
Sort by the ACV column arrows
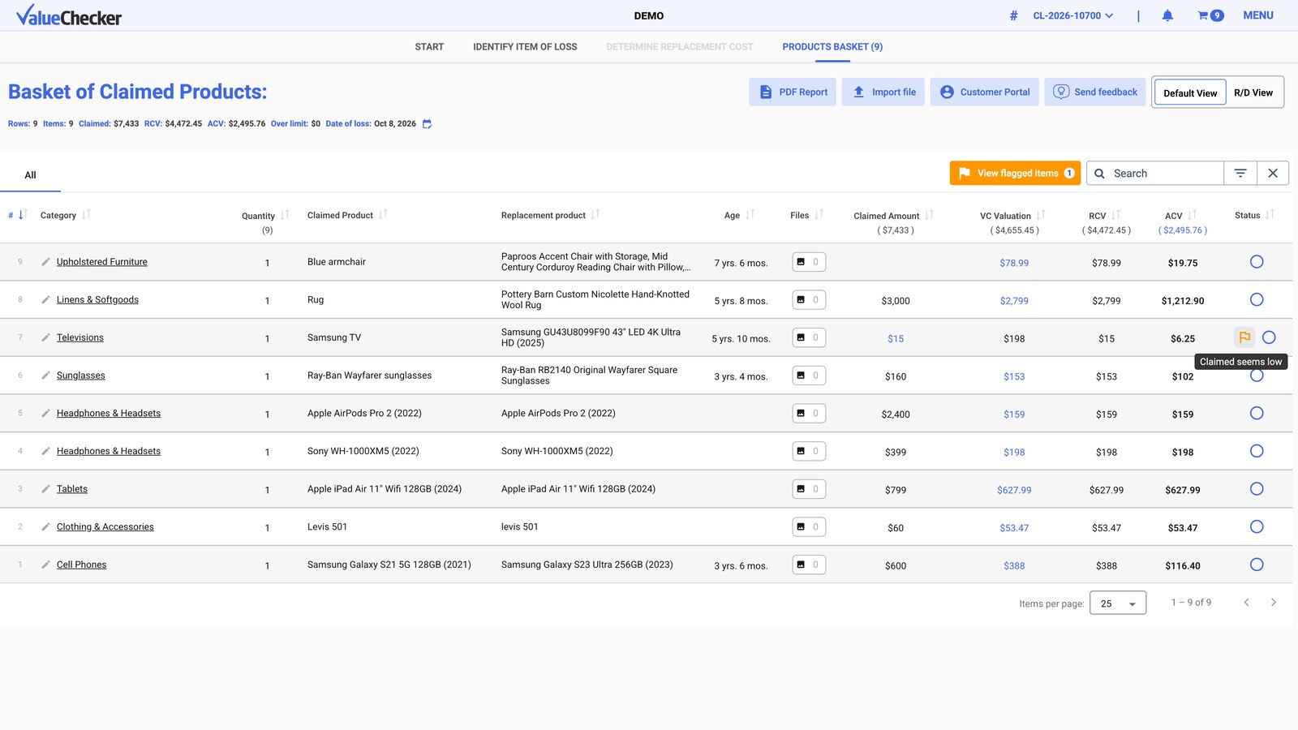(1192, 215)
